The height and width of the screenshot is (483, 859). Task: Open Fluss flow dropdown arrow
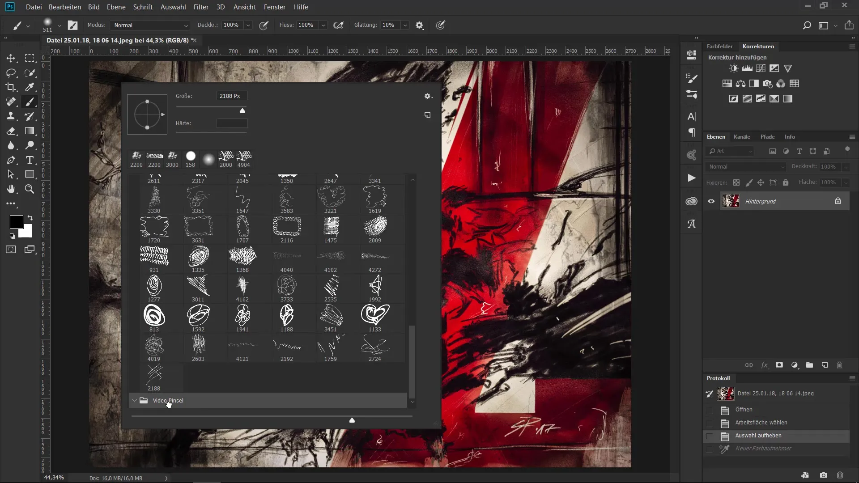(x=323, y=25)
